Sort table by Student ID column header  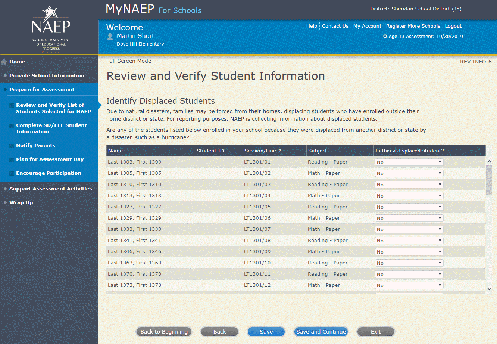[210, 151]
